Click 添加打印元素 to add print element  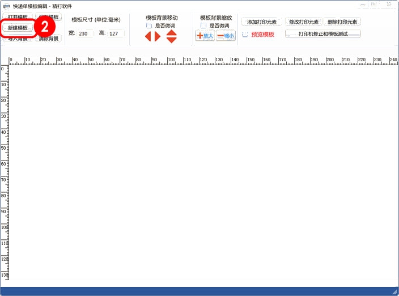tap(261, 22)
